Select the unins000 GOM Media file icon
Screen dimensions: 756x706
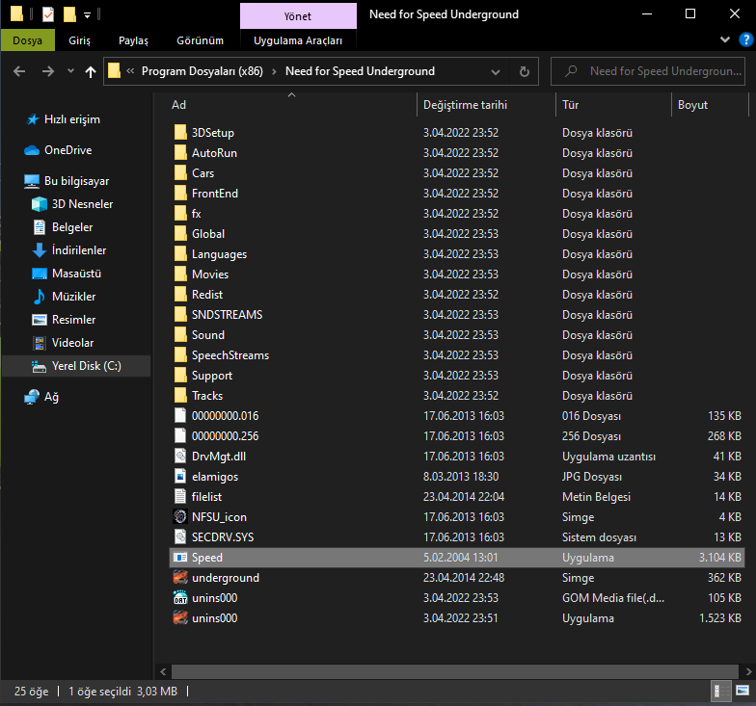point(180,597)
